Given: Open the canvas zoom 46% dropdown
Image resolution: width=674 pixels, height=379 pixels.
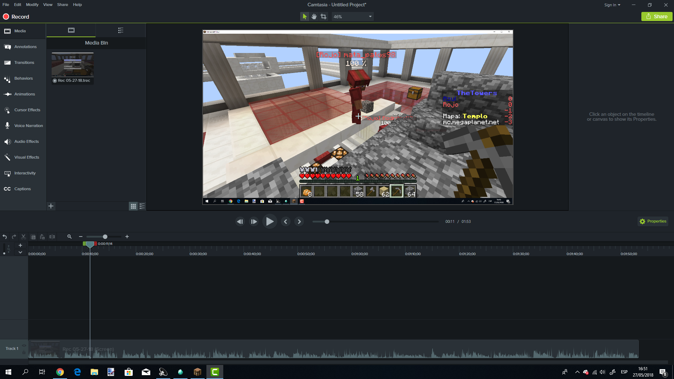Looking at the screenshot, I should point(352,16).
